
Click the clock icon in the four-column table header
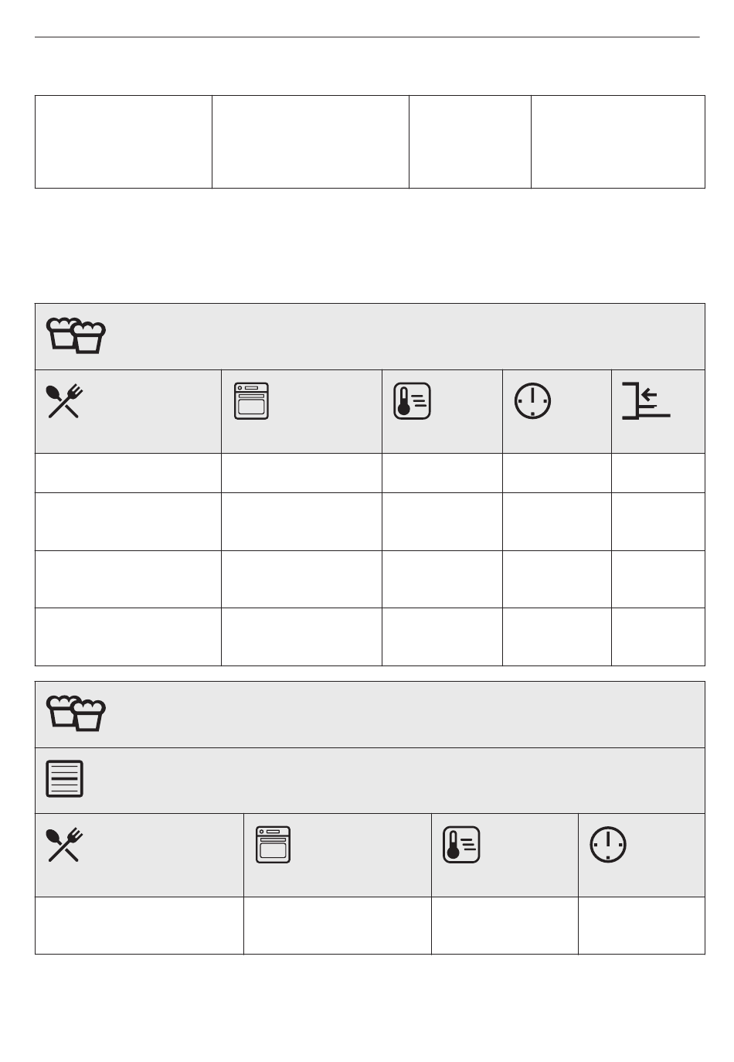click(609, 845)
